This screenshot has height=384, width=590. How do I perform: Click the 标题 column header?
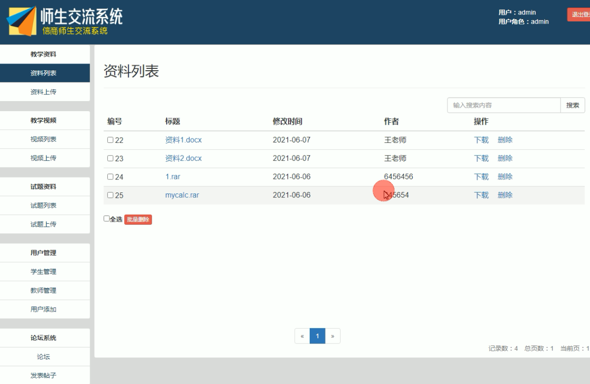[172, 122]
